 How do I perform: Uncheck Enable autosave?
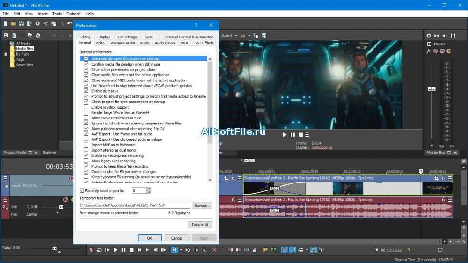(x=86, y=91)
